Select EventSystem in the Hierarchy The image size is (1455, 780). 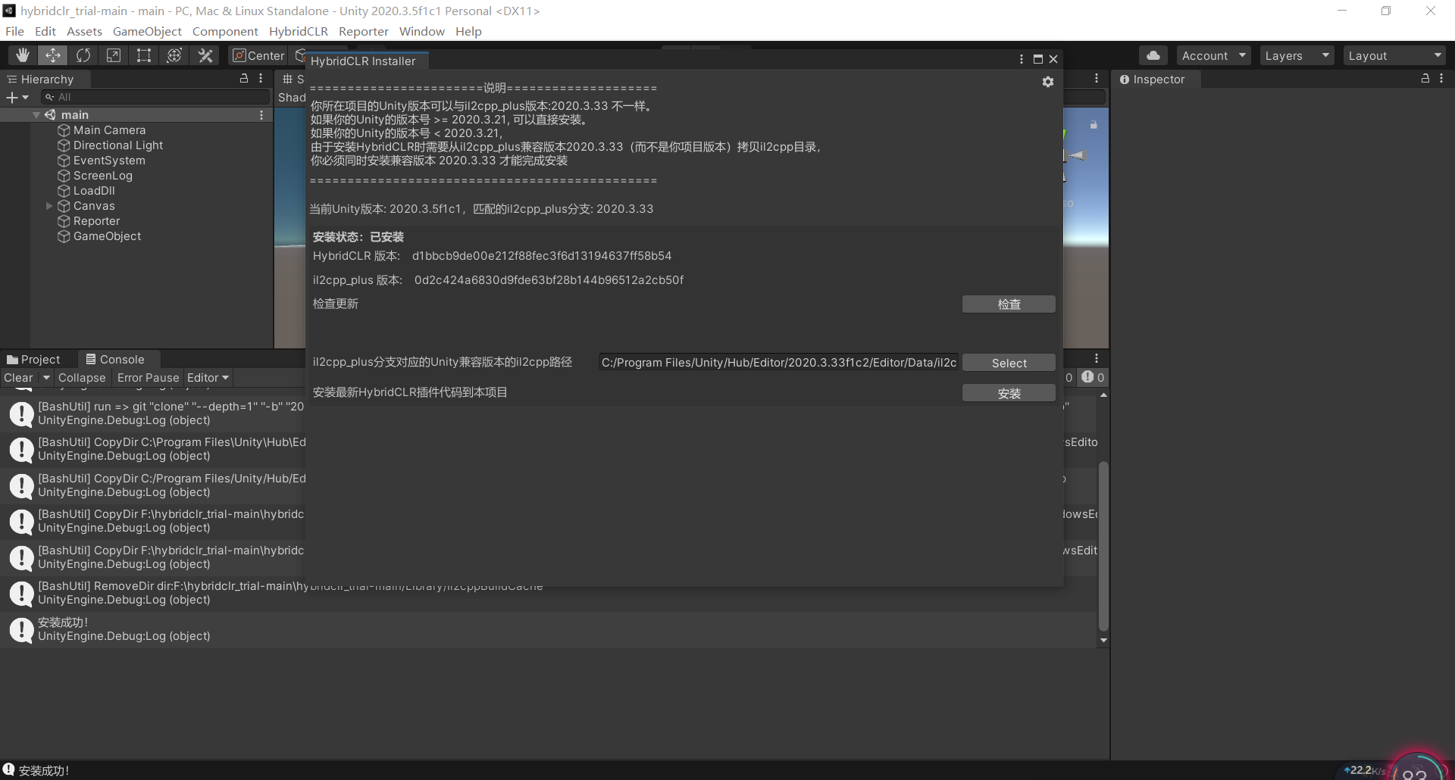tap(109, 161)
